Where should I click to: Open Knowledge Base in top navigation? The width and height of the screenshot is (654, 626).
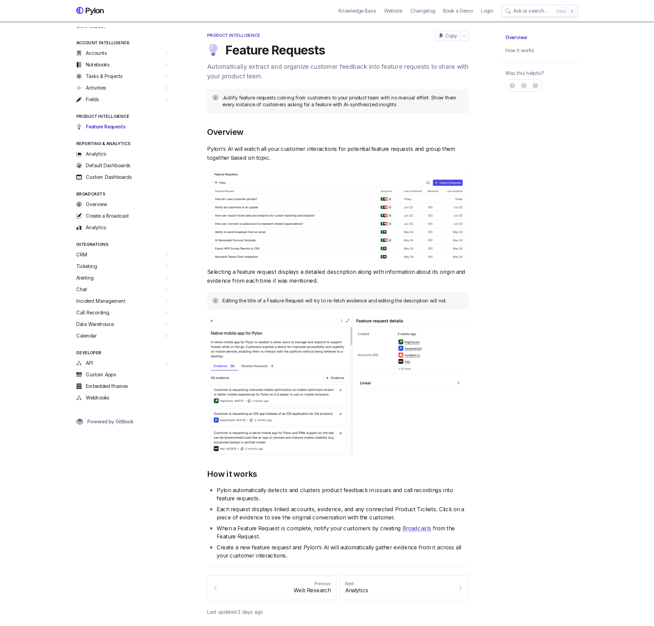click(x=357, y=11)
